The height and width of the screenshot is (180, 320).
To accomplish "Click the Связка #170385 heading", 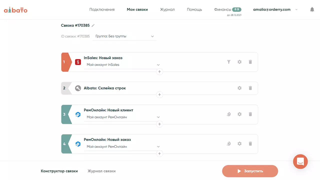I will (75, 25).
